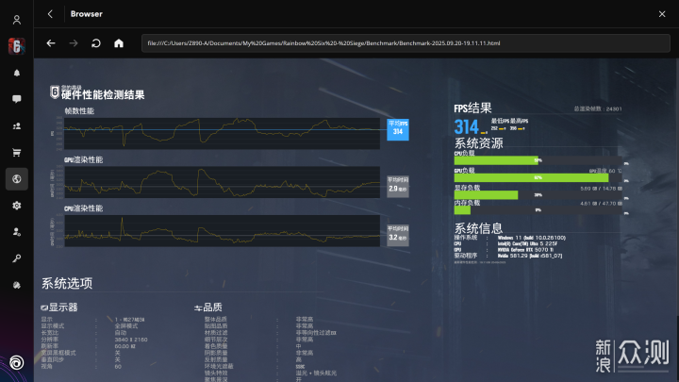Navigate back with the browser back arrow
Viewport: 679px width, 382px height.
point(51,43)
